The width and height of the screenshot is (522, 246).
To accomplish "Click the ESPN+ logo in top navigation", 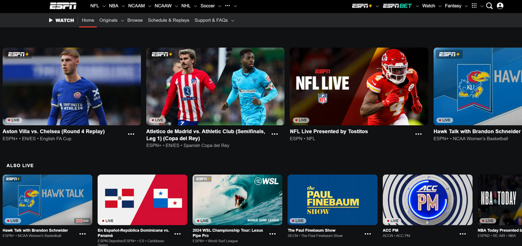I will click(x=362, y=6).
